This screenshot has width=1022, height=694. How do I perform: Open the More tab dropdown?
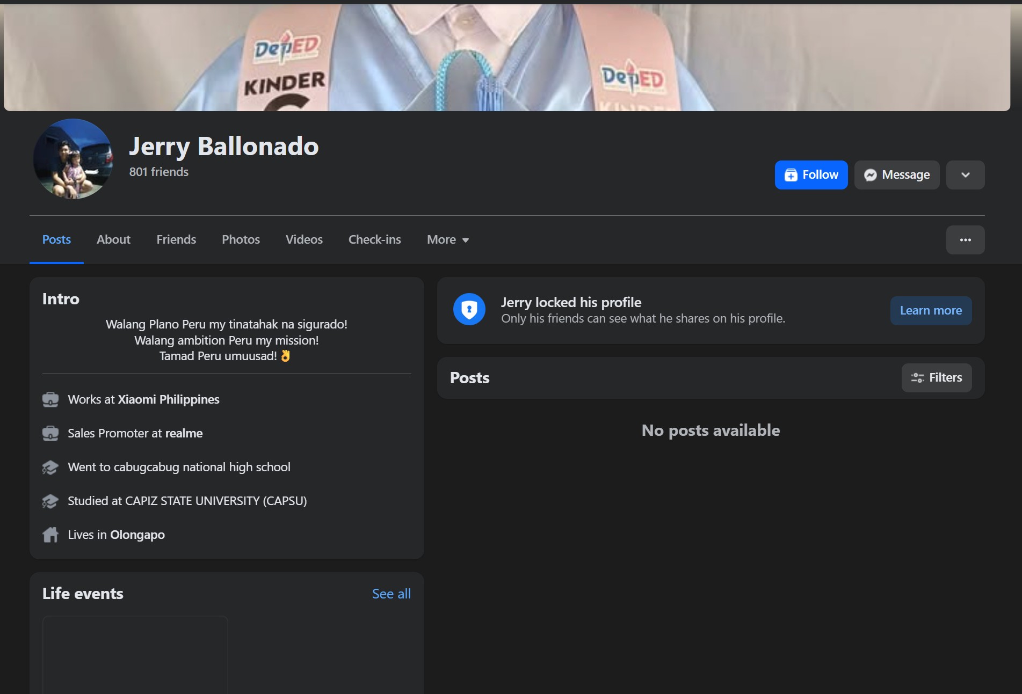coord(447,240)
